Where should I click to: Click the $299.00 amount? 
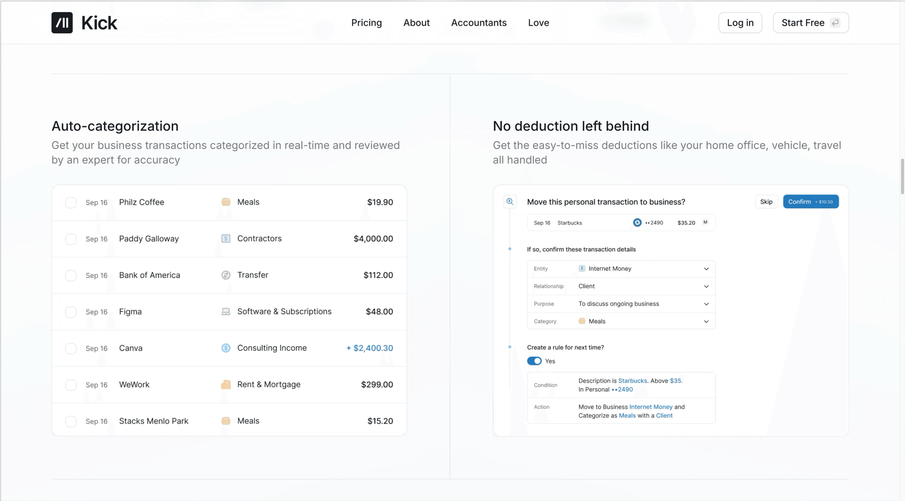pyautogui.click(x=377, y=385)
